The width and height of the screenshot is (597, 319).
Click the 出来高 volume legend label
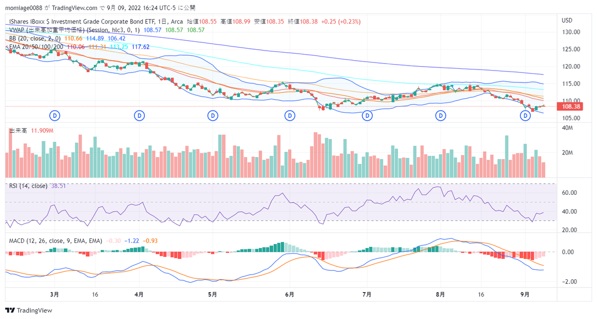(x=19, y=130)
